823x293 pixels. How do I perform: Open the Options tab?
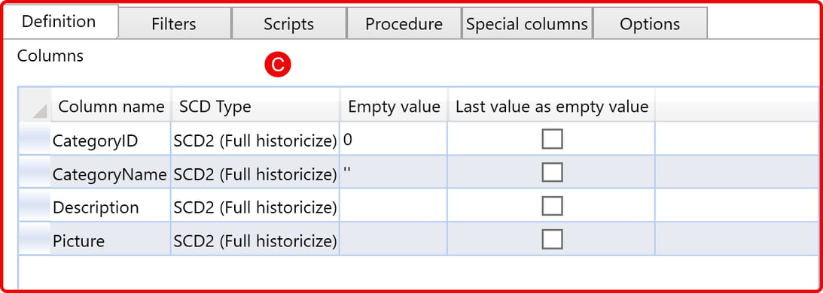click(x=650, y=23)
